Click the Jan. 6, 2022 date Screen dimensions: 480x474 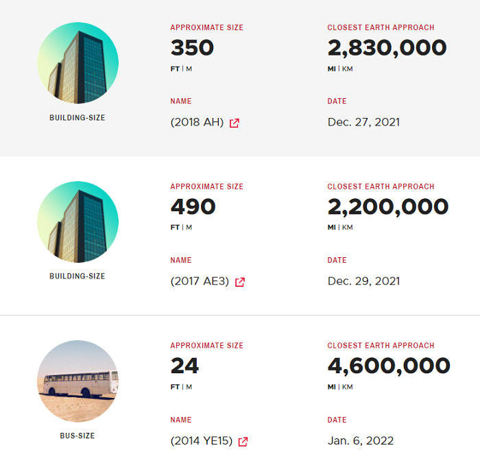(x=360, y=440)
